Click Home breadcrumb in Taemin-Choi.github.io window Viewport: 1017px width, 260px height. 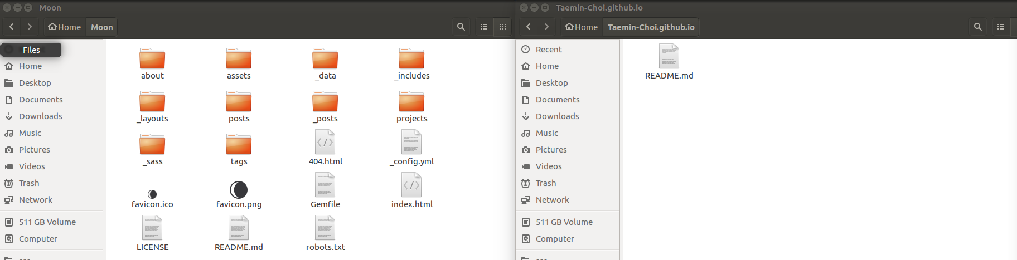pyautogui.click(x=582, y=27)
